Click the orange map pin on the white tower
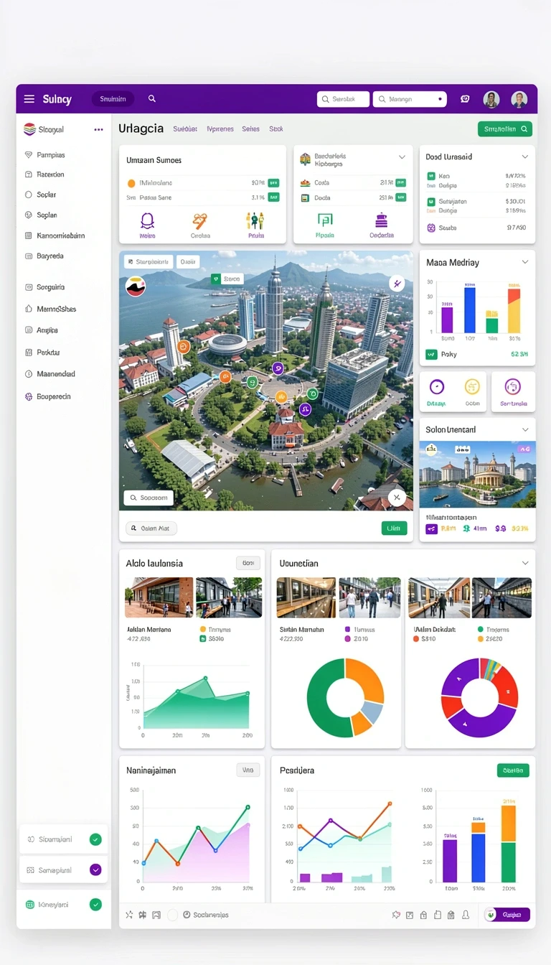Image resolution: width=551 pixels, height=965 pixels. 183,346
